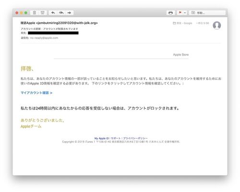Click the sender avatar picture
The image size is (240, 192).
tap(217, 25)
